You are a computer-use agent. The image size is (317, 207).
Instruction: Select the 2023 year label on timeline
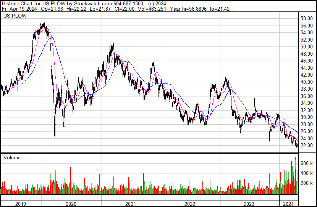[x=249, y=204]
